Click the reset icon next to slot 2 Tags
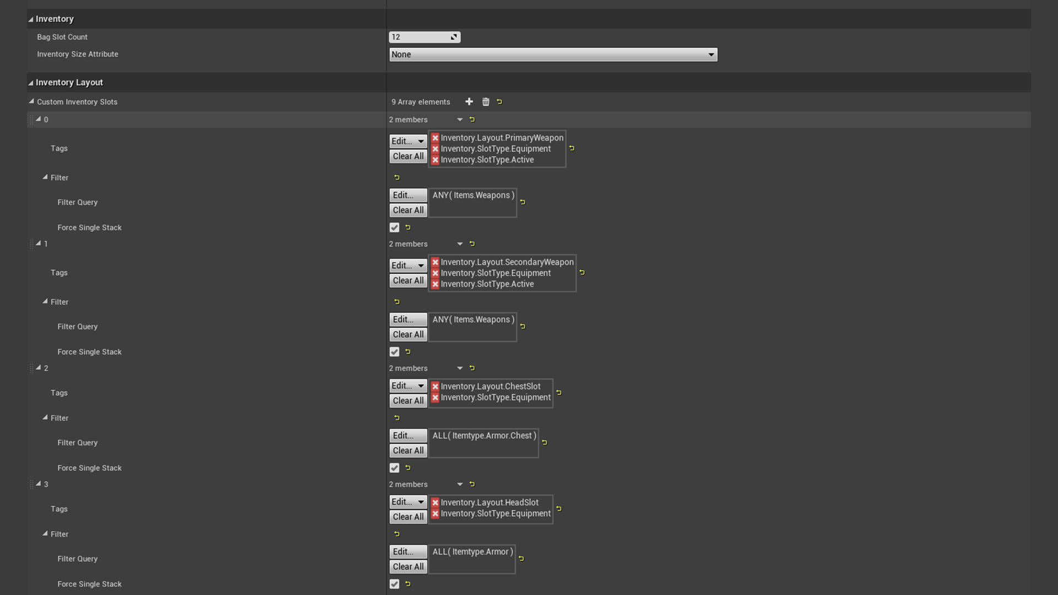The image size is (1058, 595). [x=559, y=392]
